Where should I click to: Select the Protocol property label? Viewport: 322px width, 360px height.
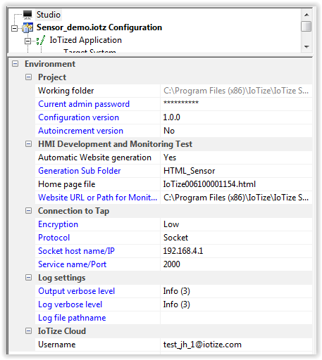click(x=54, y=238)
